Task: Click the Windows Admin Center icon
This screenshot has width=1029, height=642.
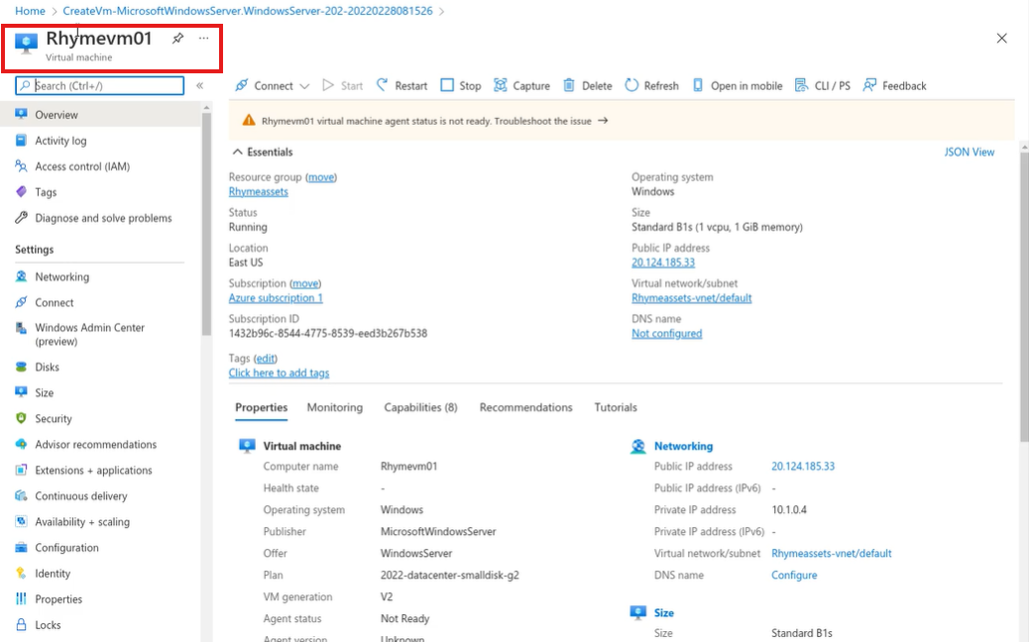Action: tap(21, 328)
